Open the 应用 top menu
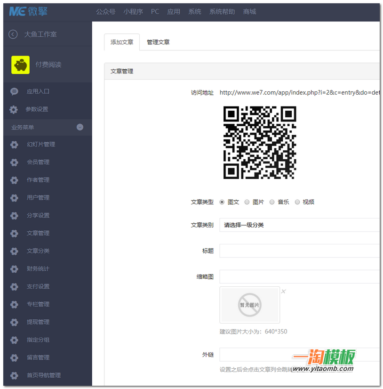This screenshot has width=383, height=389. 174,12
